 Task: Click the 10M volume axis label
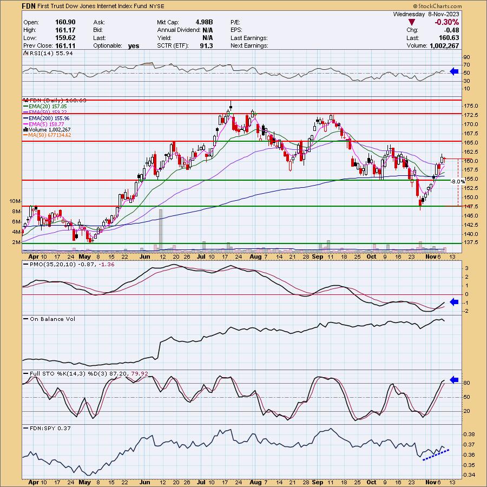click(15, 201)
